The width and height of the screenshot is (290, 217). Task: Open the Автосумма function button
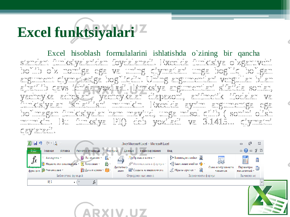[51, 158]
